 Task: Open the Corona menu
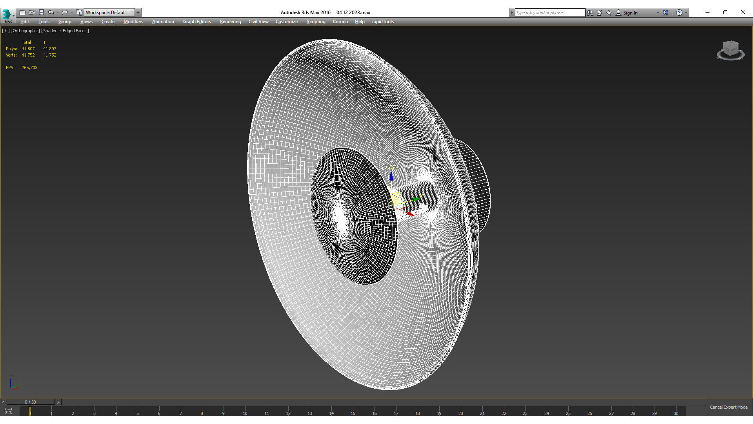(340, 22)
